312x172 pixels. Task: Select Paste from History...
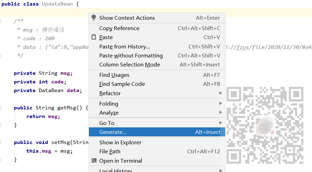(125, 47)
